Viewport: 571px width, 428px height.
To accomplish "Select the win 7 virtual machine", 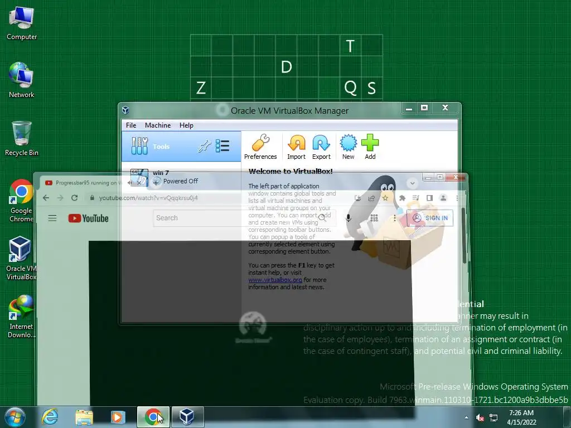I will pyautogui.click(x=181, y=177).
